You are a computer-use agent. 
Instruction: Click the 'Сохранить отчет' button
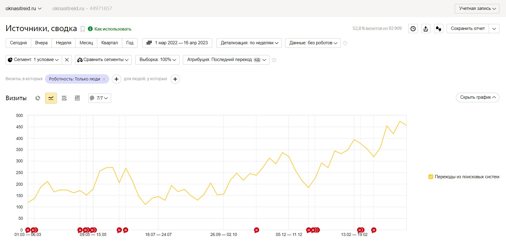pos(468,28)
